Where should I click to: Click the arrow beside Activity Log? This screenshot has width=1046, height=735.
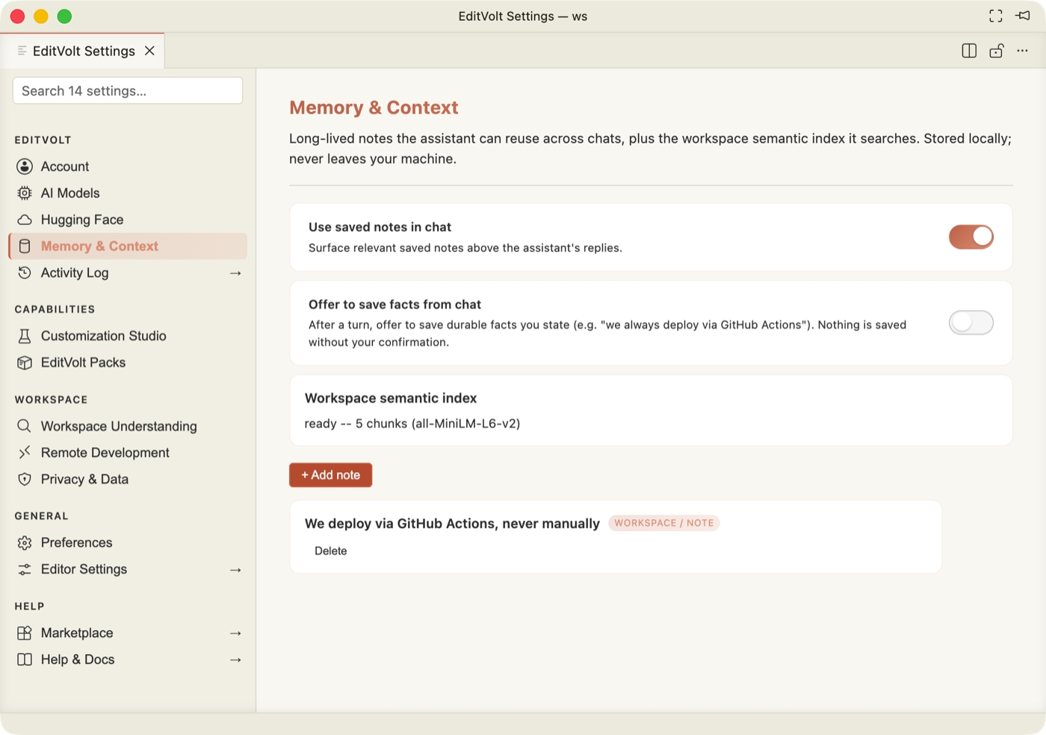click(235, 273)
